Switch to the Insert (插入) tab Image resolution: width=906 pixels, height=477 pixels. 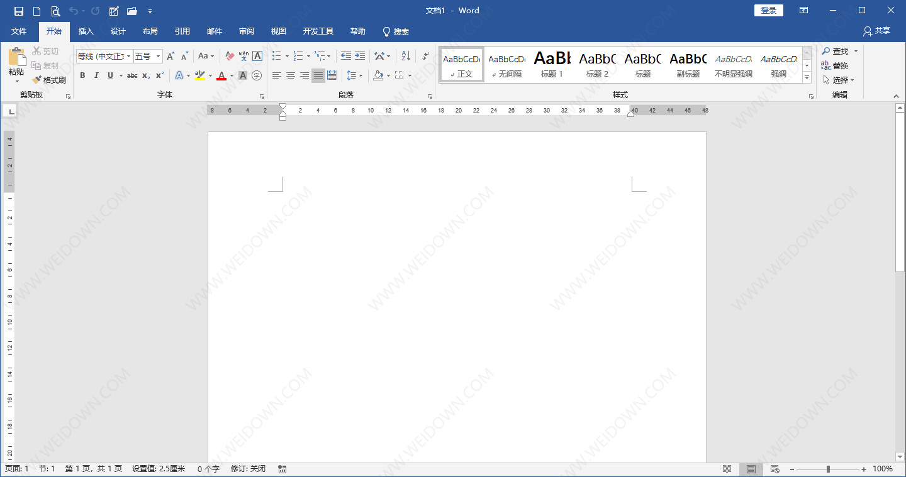[x=86, y=31]
